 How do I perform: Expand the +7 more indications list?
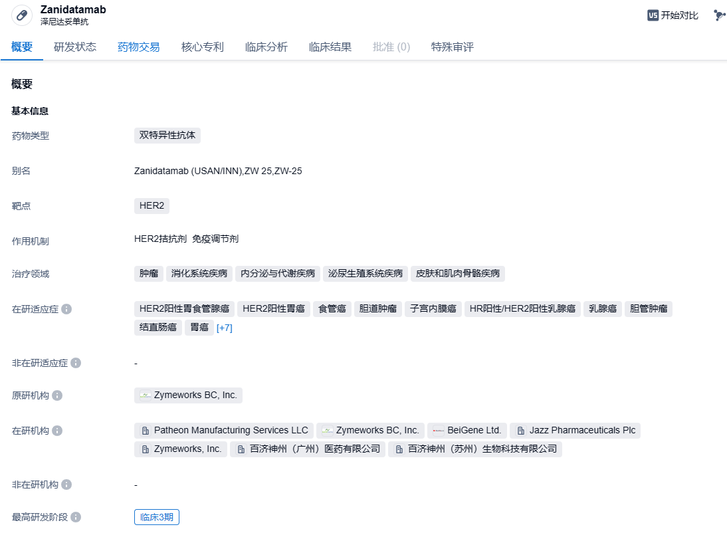point(225,328)
